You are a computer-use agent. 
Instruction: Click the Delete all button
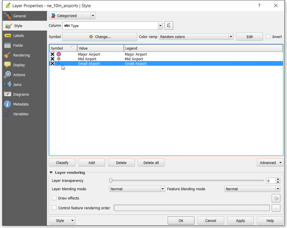[151, 163]
